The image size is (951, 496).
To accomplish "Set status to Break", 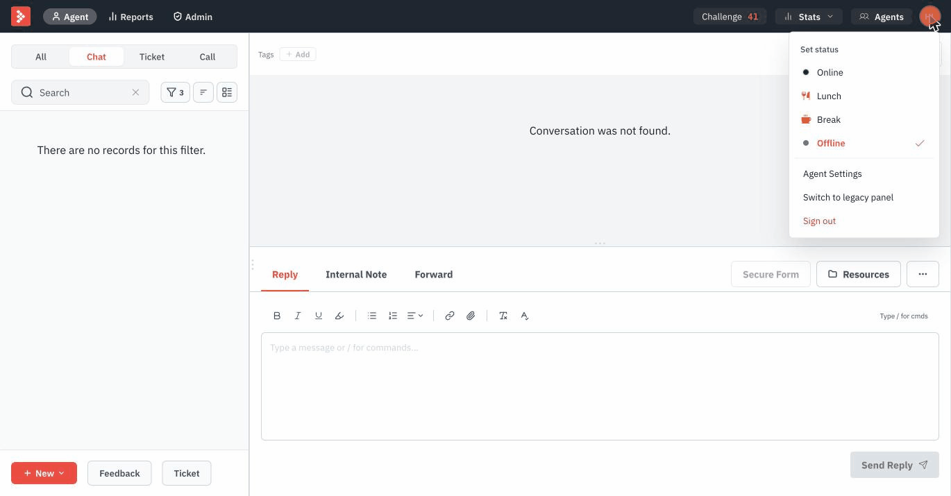I will tap(864, 119).
